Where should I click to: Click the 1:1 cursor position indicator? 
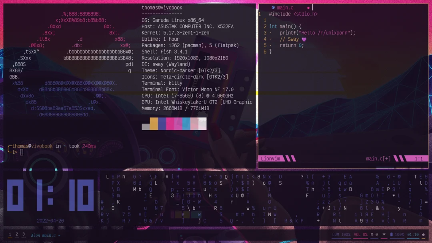(x=418, y=158)
